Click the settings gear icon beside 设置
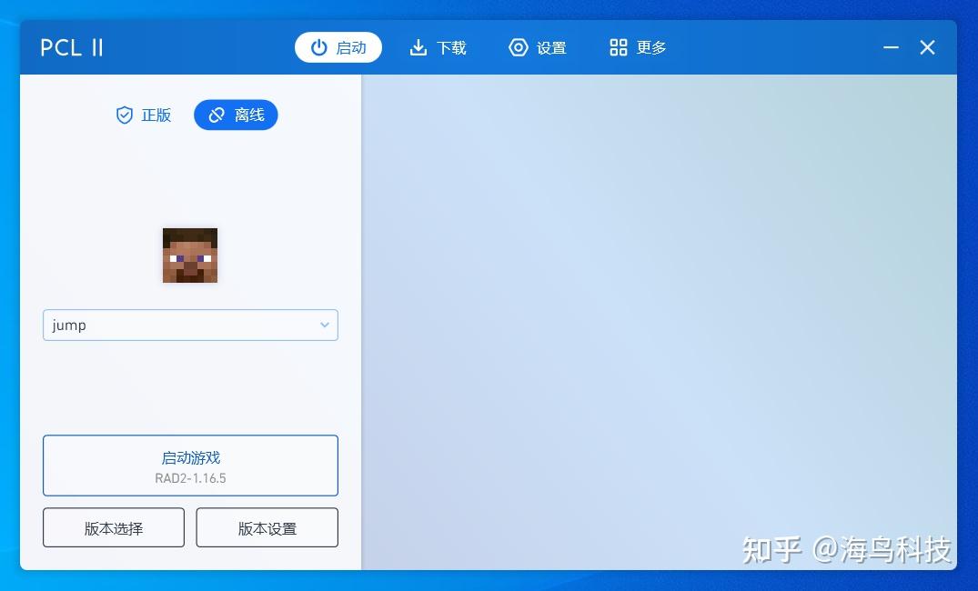This screenshot has height=591, width=978. [518, 47]
